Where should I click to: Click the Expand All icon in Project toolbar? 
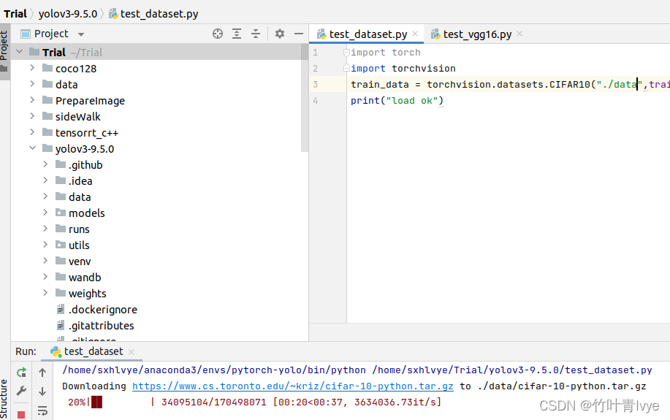coord(236,34)
